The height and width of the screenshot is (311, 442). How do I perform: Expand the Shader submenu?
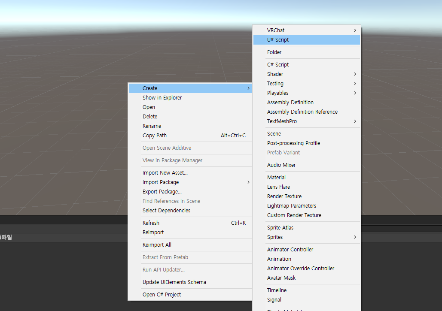click(307, 74)
